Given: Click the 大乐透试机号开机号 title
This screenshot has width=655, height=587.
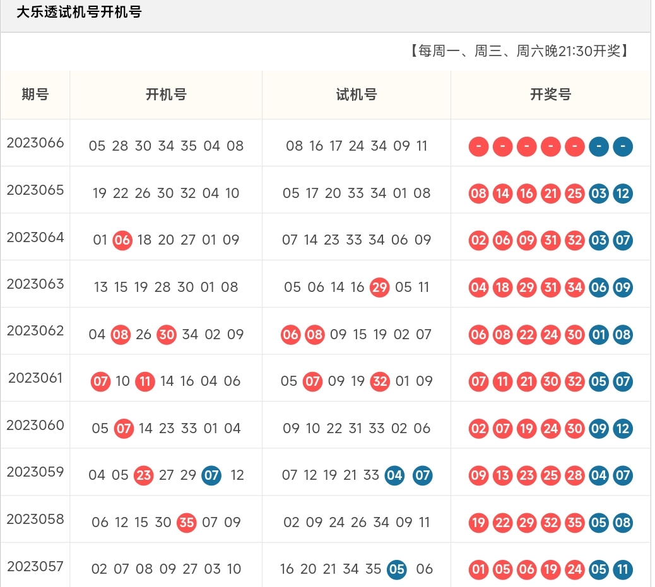Looking at the screenshot, I should click(79, 12).
